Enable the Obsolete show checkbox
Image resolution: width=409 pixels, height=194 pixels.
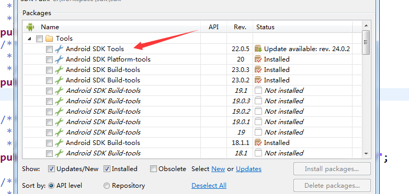click(154, 169)
